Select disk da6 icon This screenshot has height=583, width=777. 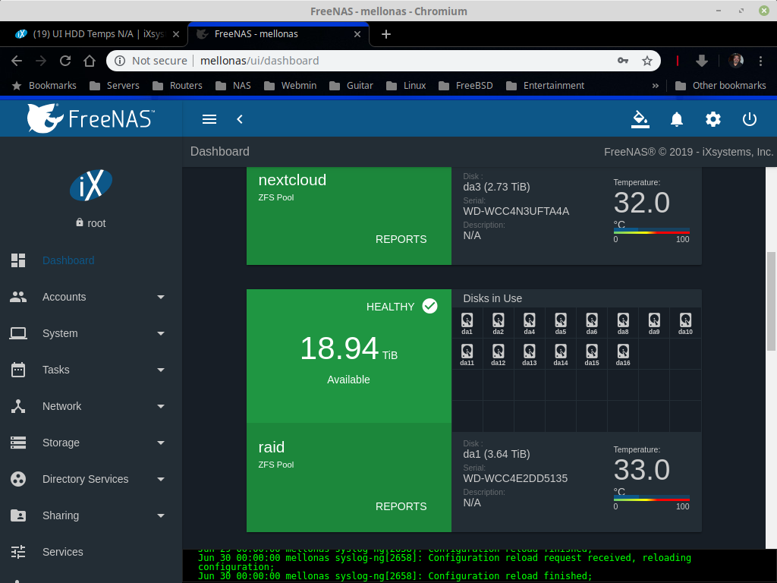click(x=592, y=323)
